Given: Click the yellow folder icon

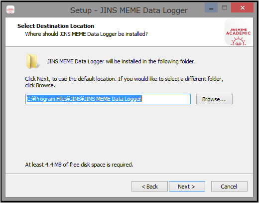Looking at the screenshot, I should 32,61.
